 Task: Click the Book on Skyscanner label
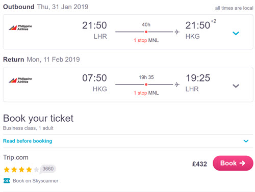coord(36,181)
